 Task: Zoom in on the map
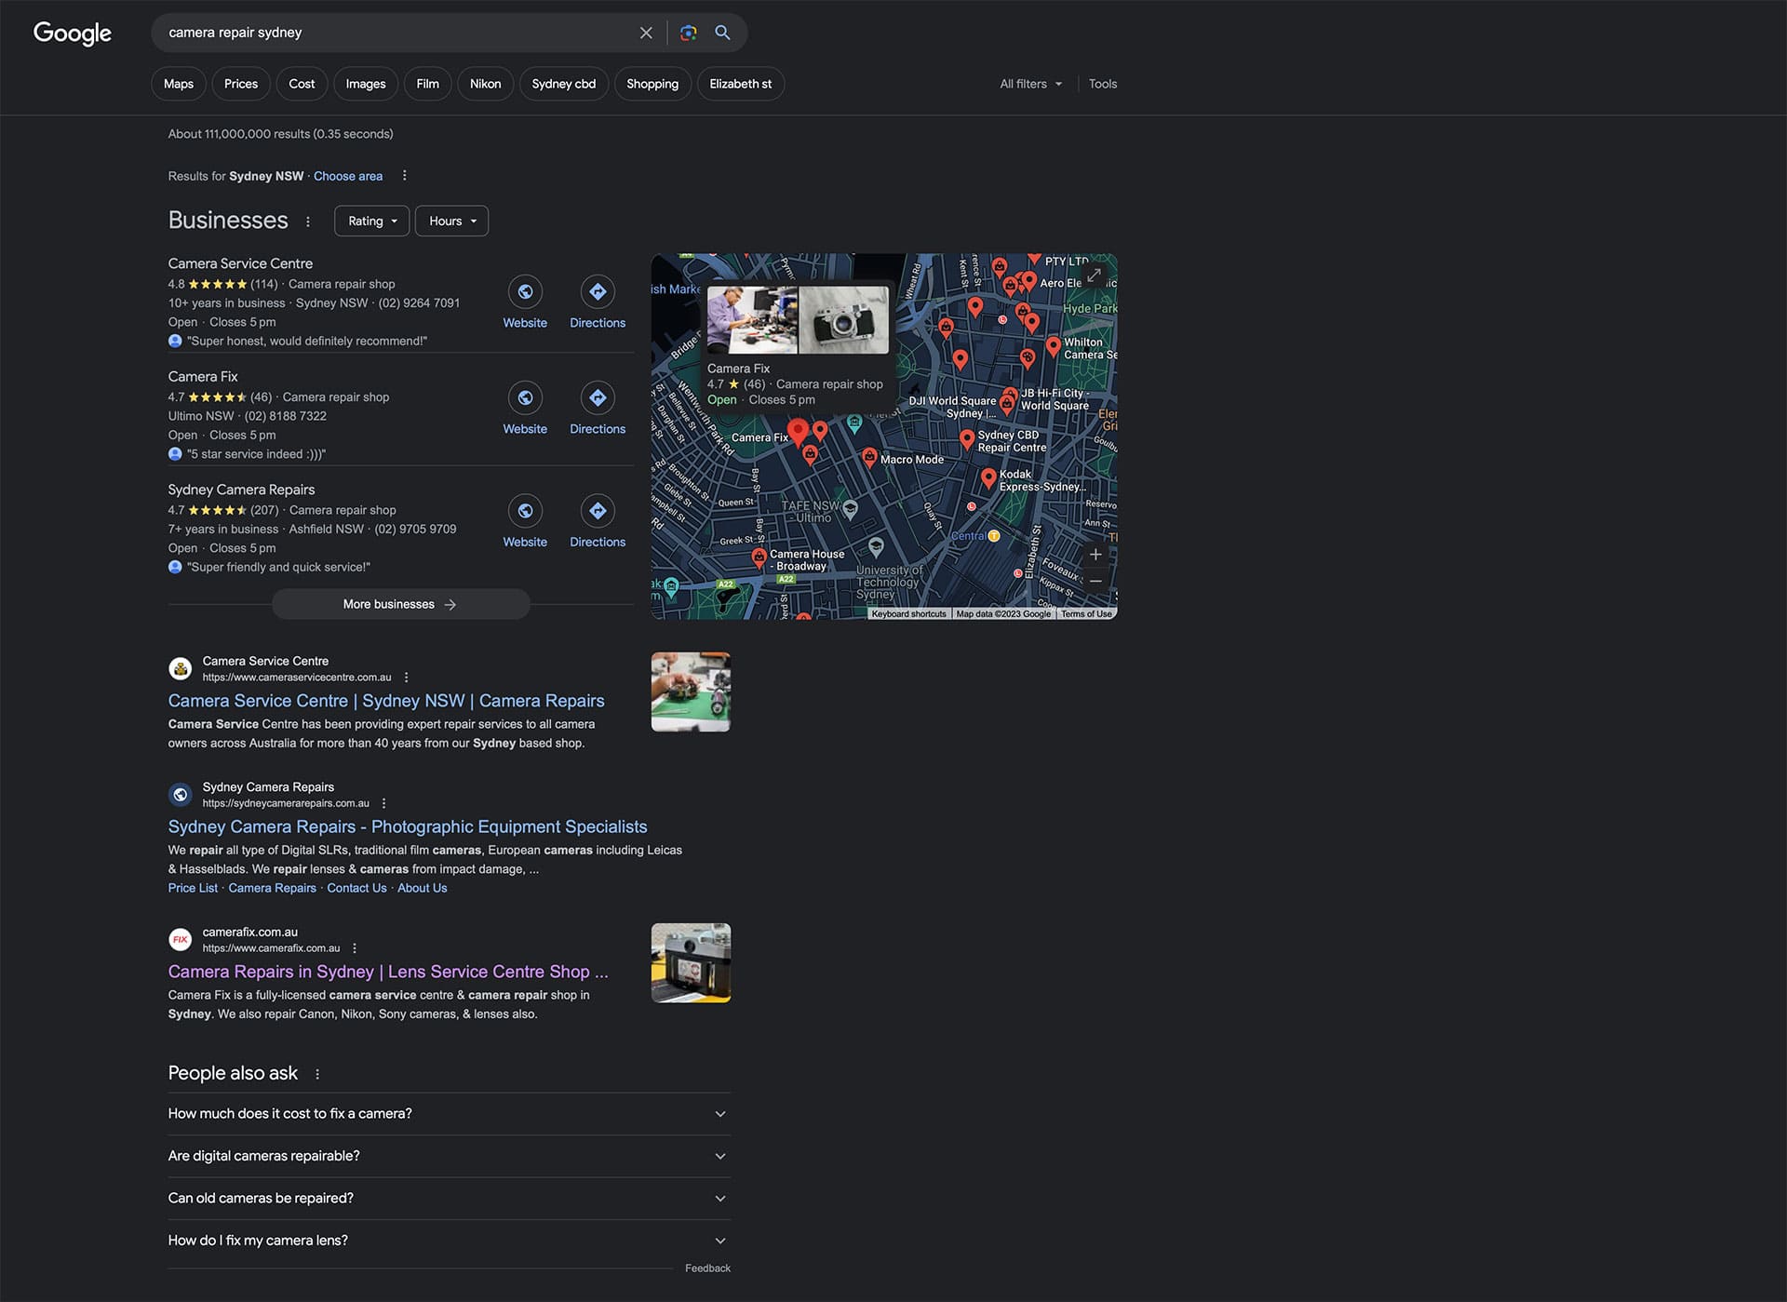1095,555
